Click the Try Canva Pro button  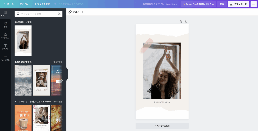pyautogui.click(x=198, y=4)
